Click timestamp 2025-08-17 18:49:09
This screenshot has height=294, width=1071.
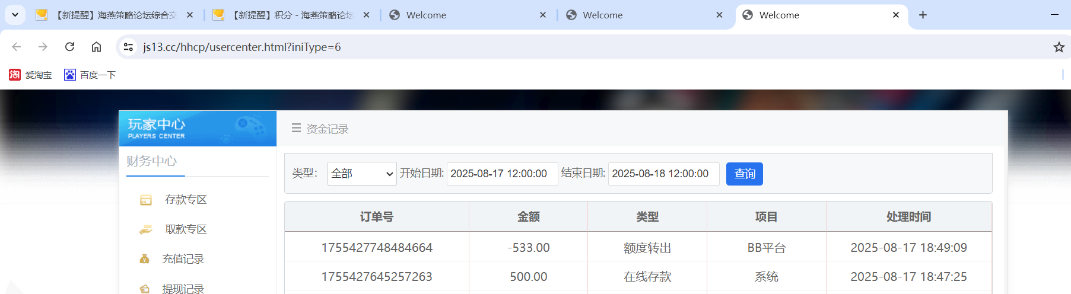[x=909, y=248]
